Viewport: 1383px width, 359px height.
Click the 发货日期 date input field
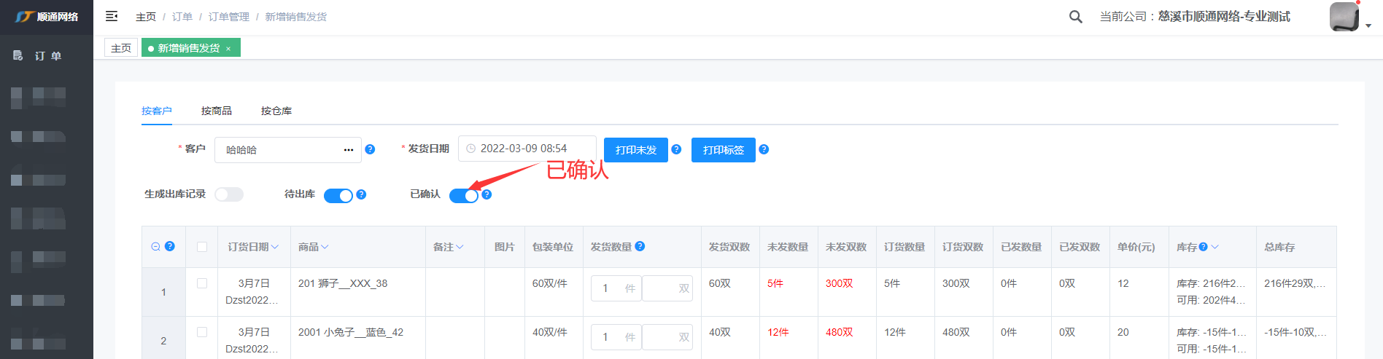click(x=527, y=149)
